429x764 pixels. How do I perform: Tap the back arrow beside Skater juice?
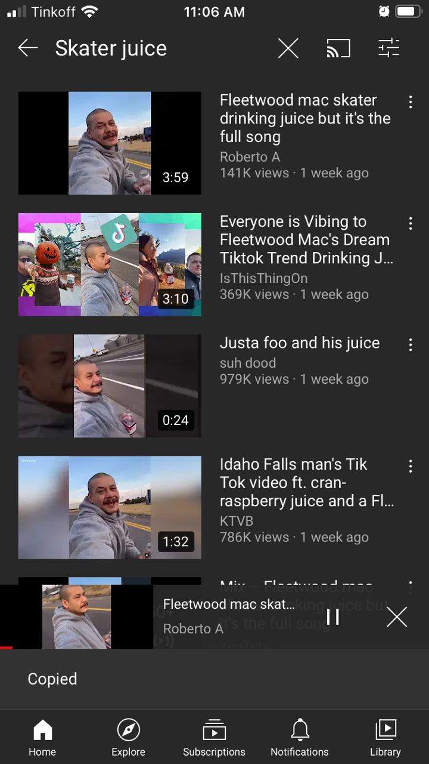[28, 48]
